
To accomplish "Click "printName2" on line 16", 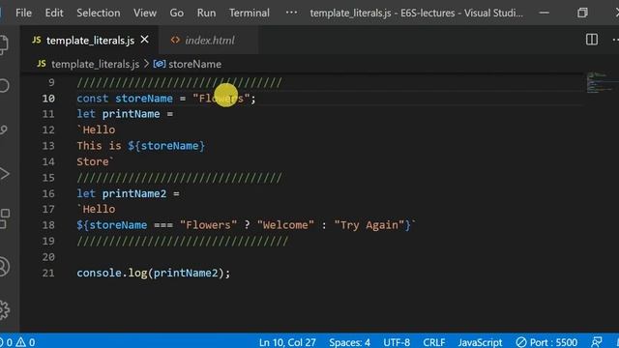I will (x=134, y=193).
